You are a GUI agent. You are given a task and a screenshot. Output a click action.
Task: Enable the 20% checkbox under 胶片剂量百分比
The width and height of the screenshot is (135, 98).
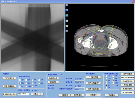(x=26, y=80)
